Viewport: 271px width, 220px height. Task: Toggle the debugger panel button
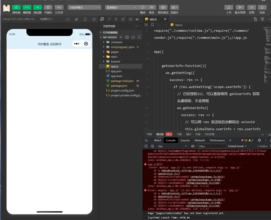37,8
